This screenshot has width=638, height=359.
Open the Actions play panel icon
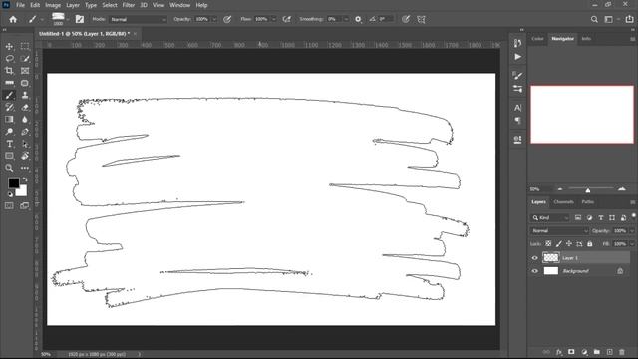coord(518,57)
